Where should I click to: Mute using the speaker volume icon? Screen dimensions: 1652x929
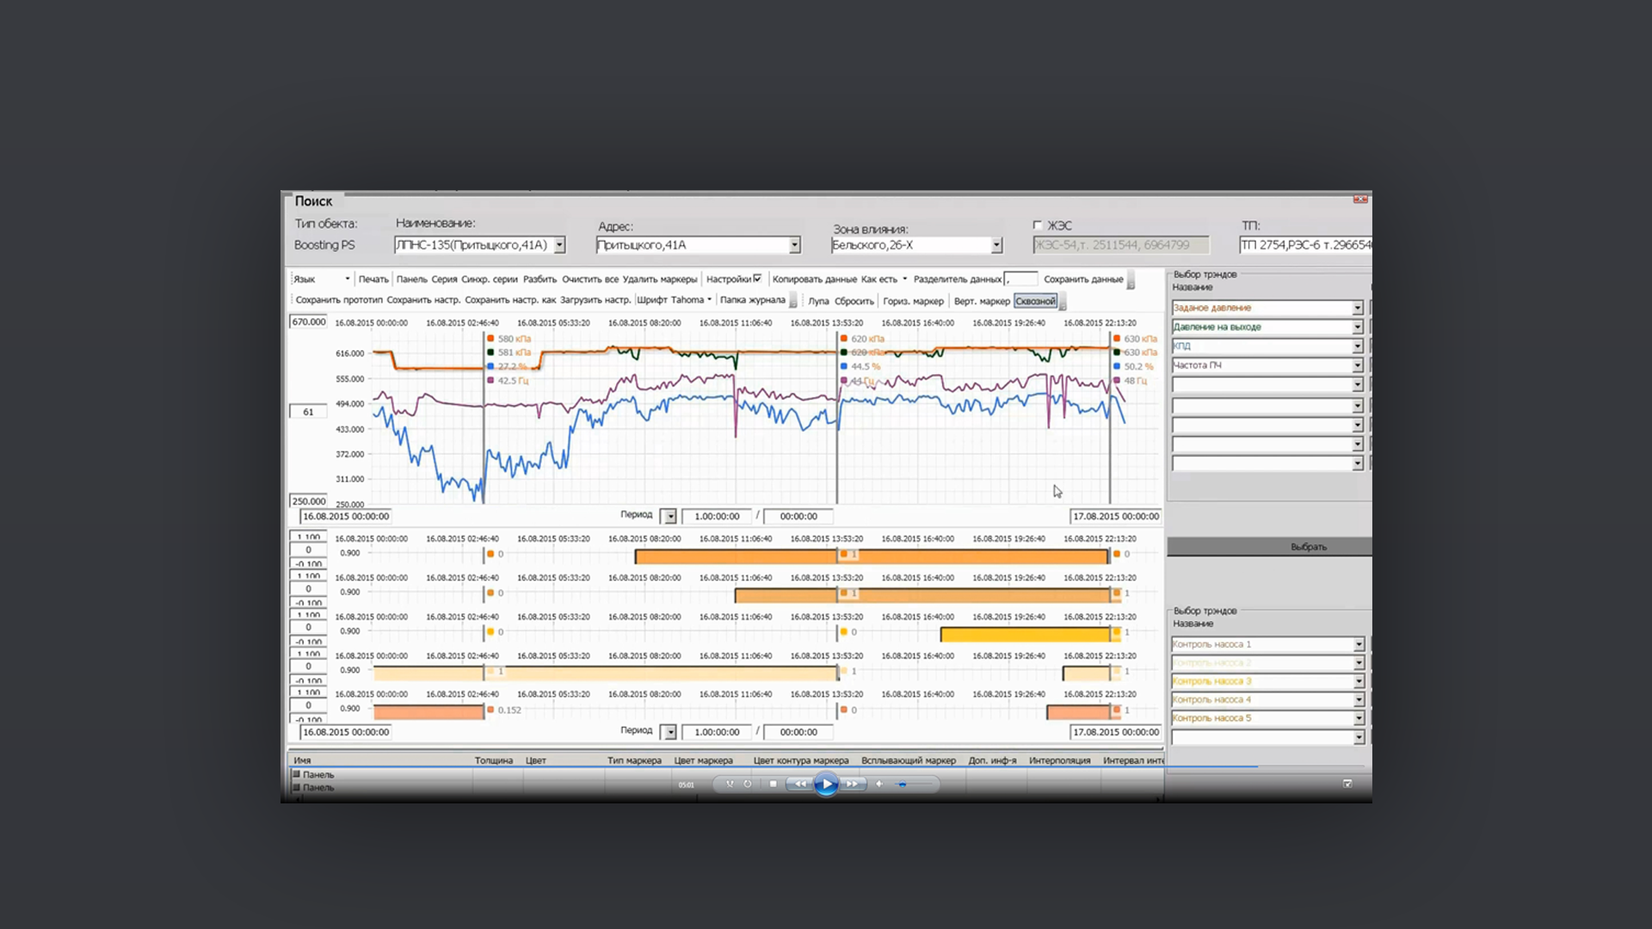click(879, 784)
